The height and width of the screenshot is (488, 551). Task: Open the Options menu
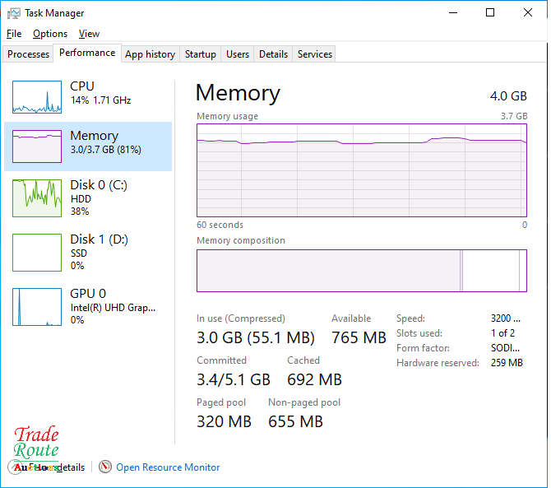[x=50, y=34]
